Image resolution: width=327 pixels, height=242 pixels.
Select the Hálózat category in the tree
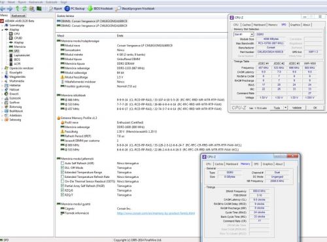pyautogui.click(x=12, y=90)
